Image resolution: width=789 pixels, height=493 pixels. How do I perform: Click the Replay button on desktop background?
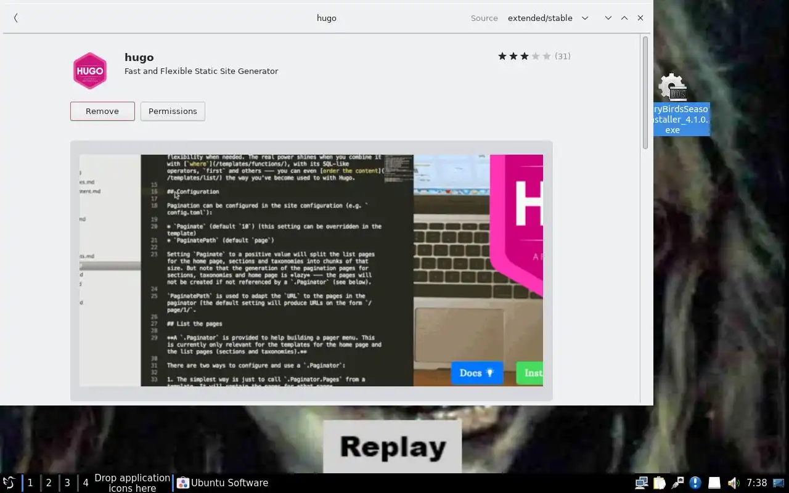pos(393,447)
